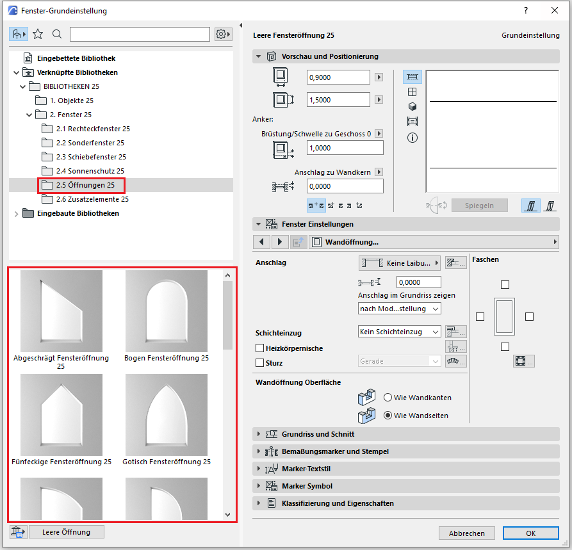Click the info icon beside preview
Viewport: 572px width, 550px height.
413,138
